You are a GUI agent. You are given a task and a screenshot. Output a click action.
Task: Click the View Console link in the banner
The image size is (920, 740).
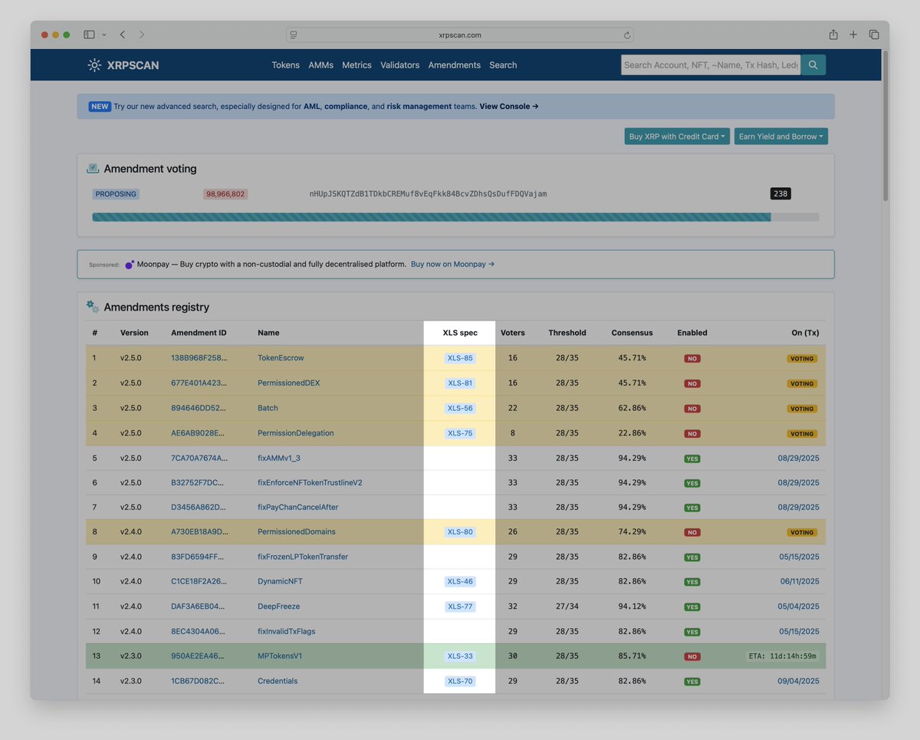point(508,106)
